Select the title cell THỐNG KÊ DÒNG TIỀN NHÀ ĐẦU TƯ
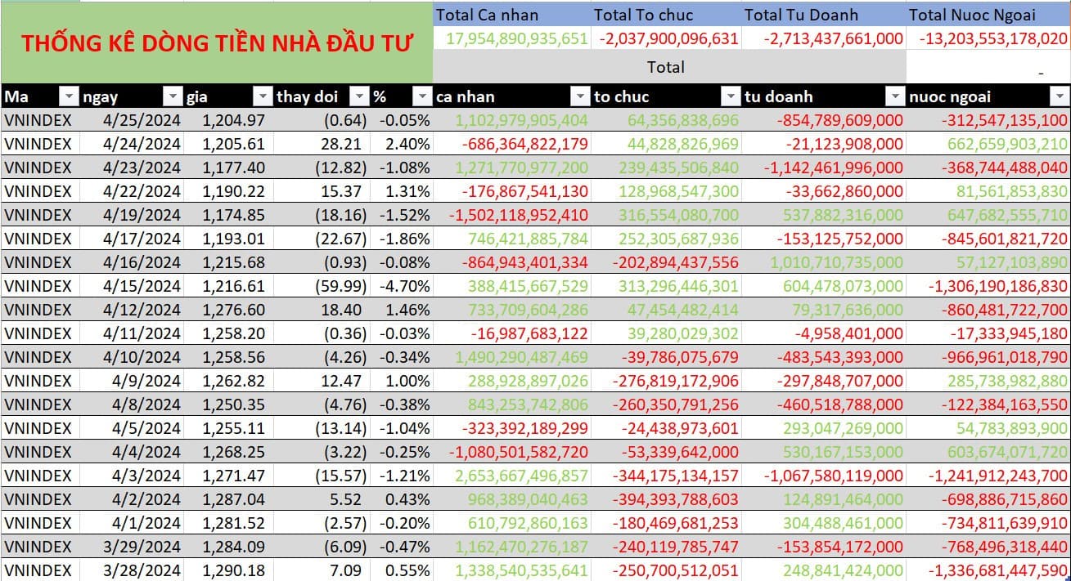Viewport: 1071px width, 581px height. coord(217,42)
